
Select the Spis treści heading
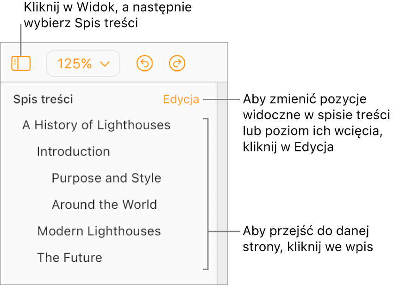(x=43, y=99)
